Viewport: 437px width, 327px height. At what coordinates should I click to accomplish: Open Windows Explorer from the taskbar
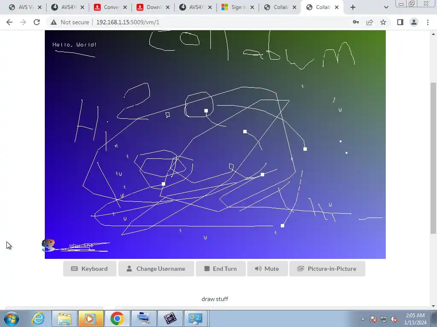pyautogui.click(x=64, y=318)
